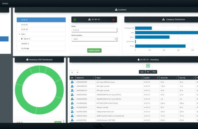
Task: Click the clipboard icon beside A1-B1-S1 - Inventory
Action: [x=139, y=60]
